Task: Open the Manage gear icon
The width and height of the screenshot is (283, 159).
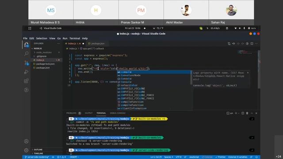Action: pos(27,150)
